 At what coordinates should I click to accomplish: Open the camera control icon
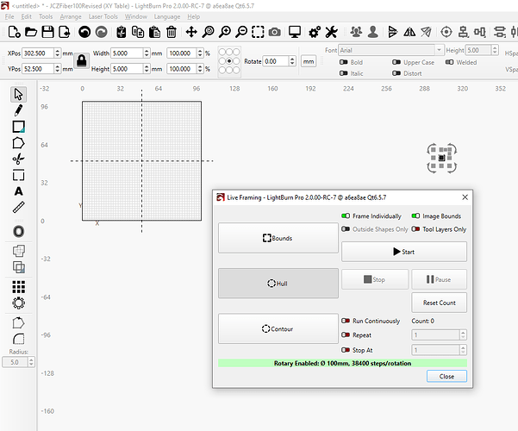coord(275,32)
